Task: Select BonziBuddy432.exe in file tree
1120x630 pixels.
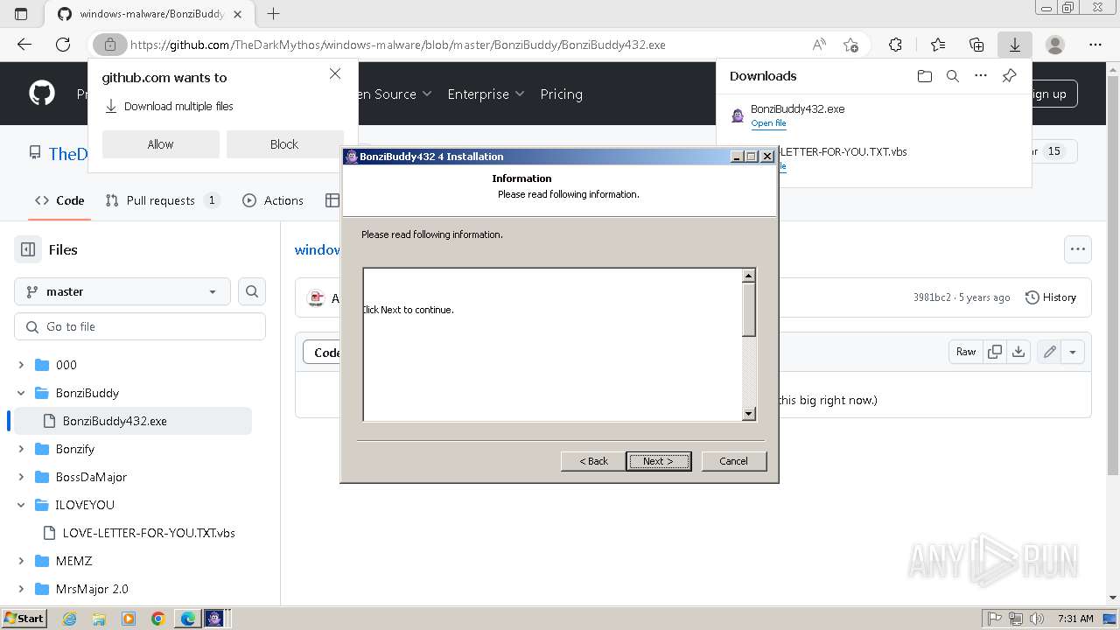Action: coord(131,421)
